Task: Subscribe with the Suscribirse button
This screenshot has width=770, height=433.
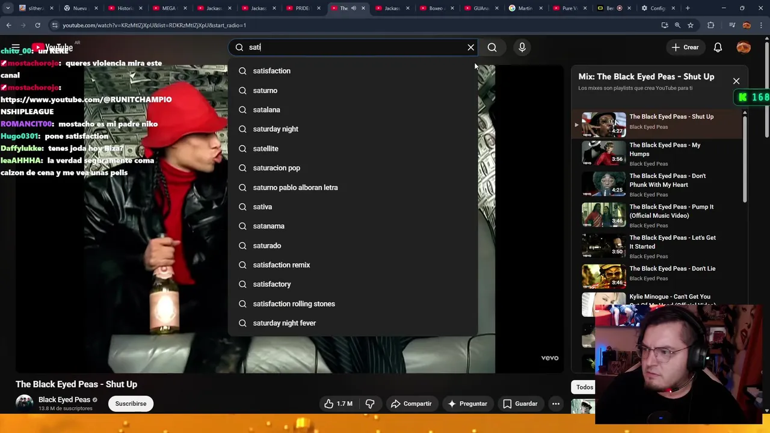Action: 131,404
